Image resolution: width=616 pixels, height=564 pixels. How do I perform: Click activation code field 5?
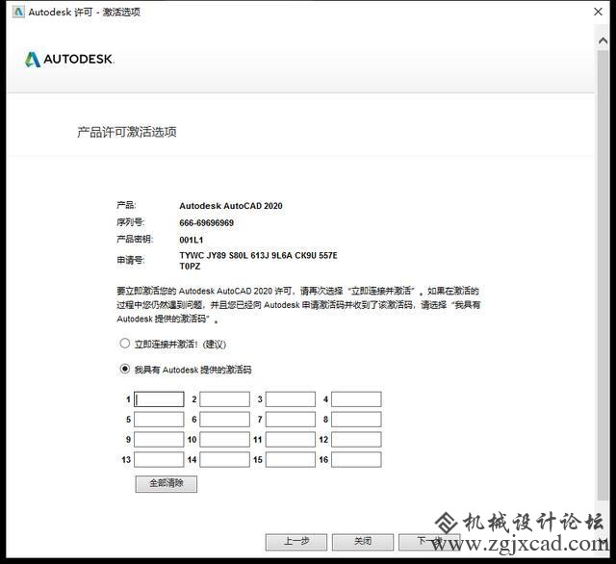click(x=159, y=420)
